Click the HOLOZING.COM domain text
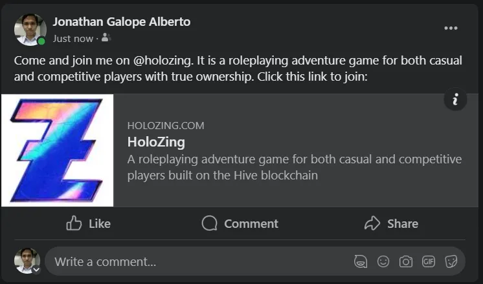The height and width of the screenshot is (284, 483). (x=166, y=126)
